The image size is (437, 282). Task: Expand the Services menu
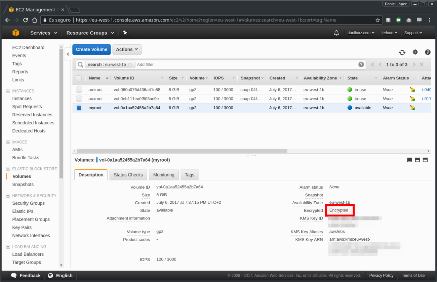44,33
